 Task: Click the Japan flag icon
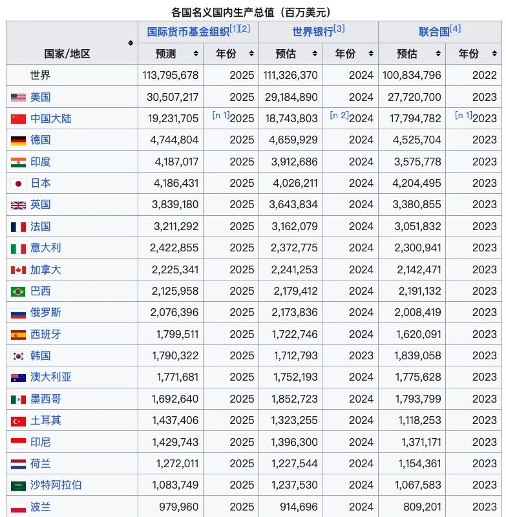[x=18, y=184]
